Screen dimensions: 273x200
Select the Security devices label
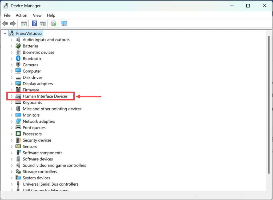point(37,140)
